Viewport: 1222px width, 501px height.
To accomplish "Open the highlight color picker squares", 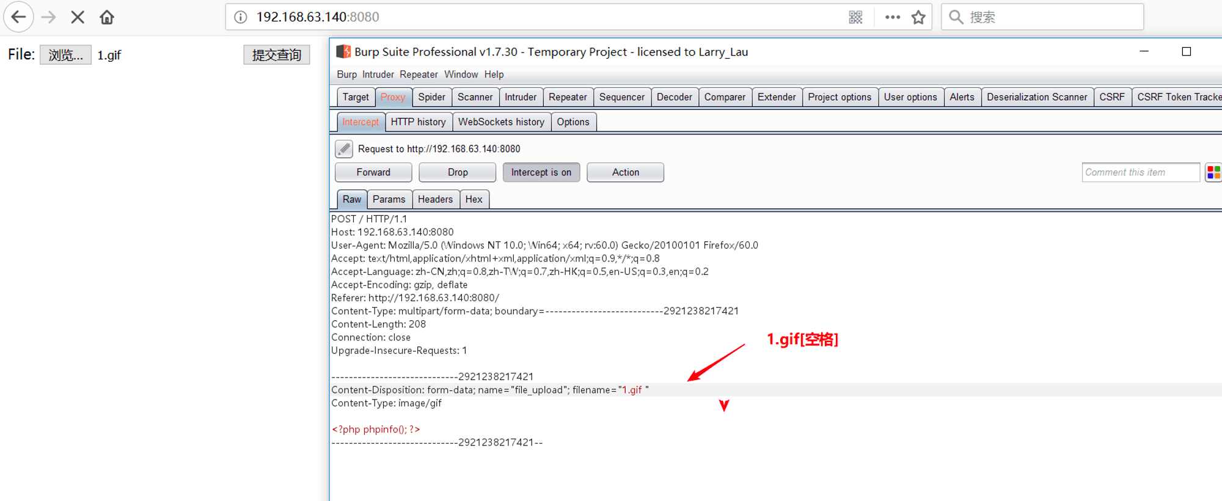I will (1213, 172).
